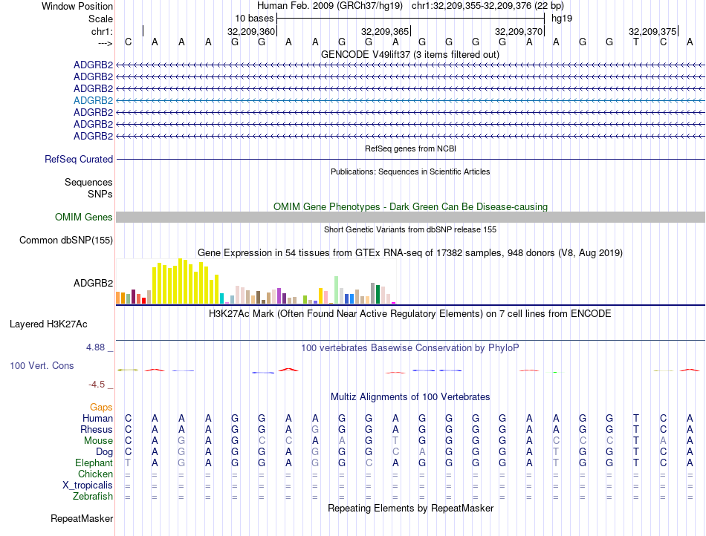Click the Sequences track label
706x536 pixels.
[88, 182]
